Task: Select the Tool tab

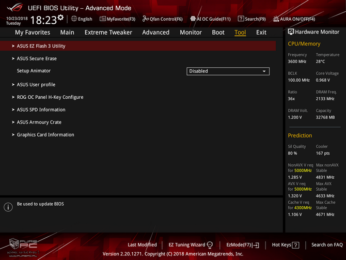Action: click(240, 33)
